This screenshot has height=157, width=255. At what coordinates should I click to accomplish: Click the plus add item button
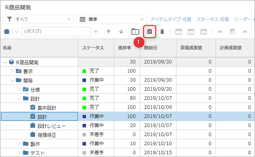[x=96, y=32]
